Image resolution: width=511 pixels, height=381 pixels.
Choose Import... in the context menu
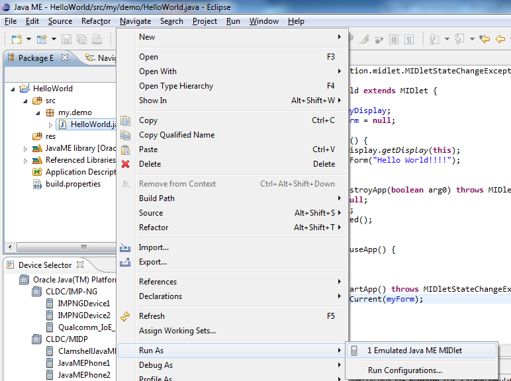click(x=232, y=247)
